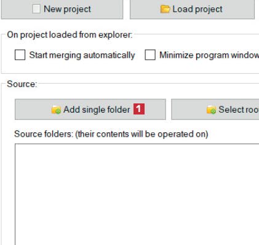Click the open folder icon beside Load project
The image size is (259, 245).
165,9
